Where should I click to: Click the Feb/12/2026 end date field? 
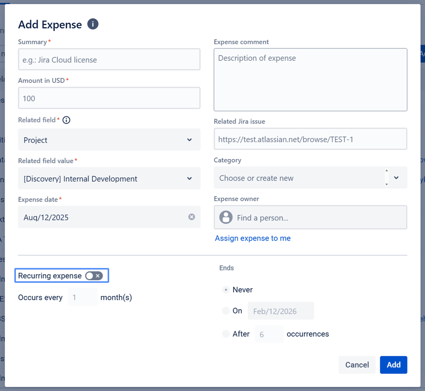281,311
